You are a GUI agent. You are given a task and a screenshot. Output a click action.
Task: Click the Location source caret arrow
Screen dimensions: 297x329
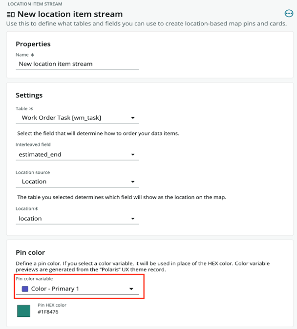point(133,182)
